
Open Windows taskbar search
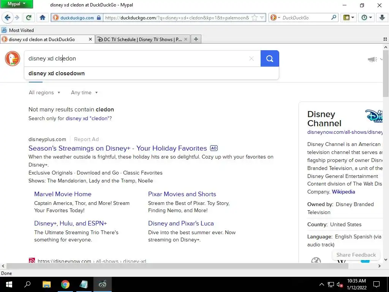[x=27, y=284]
